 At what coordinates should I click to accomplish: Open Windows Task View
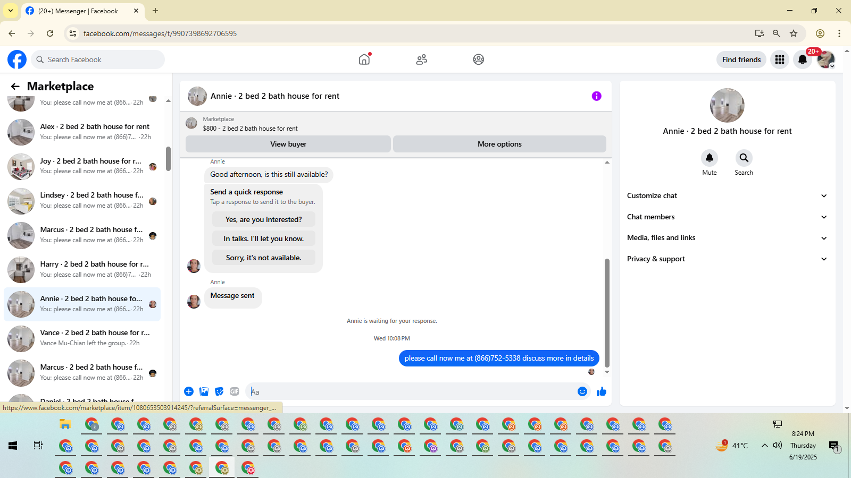(x=38, y=446)
